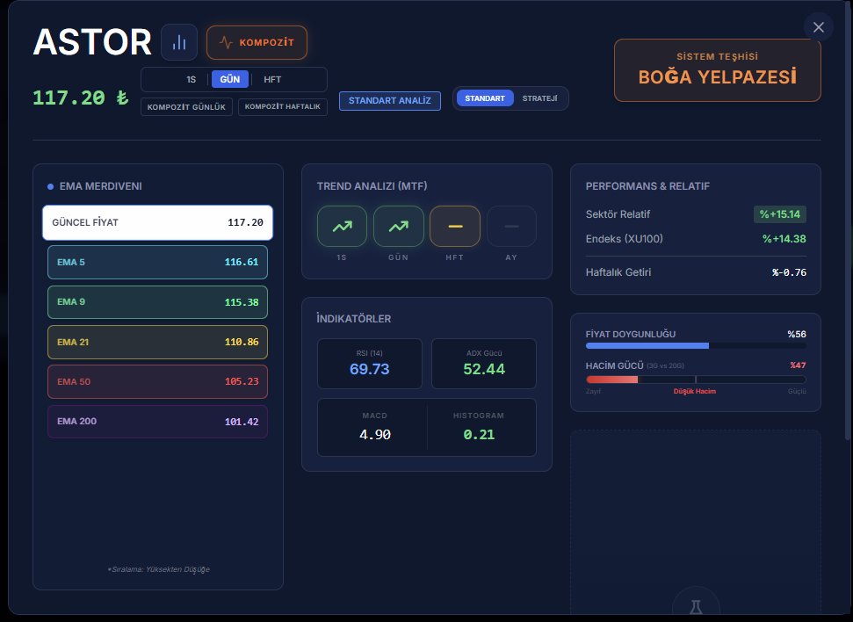This screenshot has width=853, height=622.
Task: Click the STANDART ANALİZ button
Action: [389, 101]
